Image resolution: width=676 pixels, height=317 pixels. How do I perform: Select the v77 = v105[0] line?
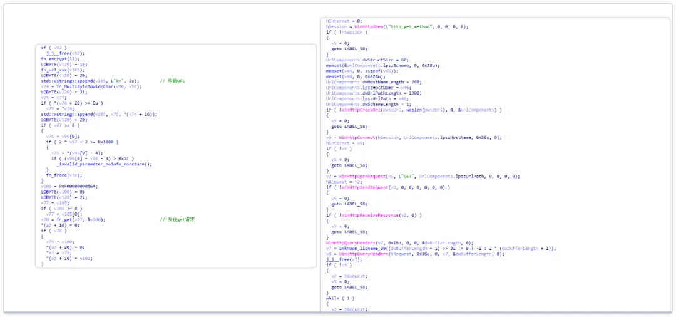pos(64,214)
